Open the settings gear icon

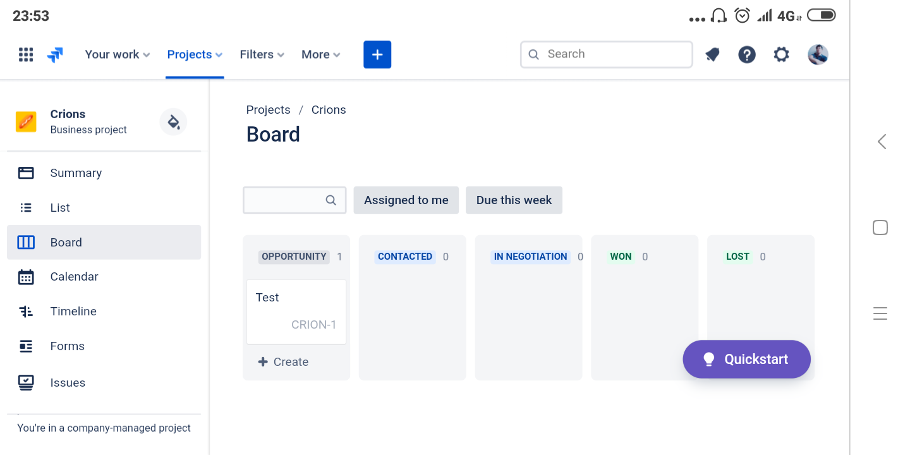click(782, 54)
